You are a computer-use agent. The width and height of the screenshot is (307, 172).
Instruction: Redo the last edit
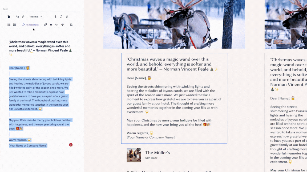pyautogui.click(x=23, y=16)
